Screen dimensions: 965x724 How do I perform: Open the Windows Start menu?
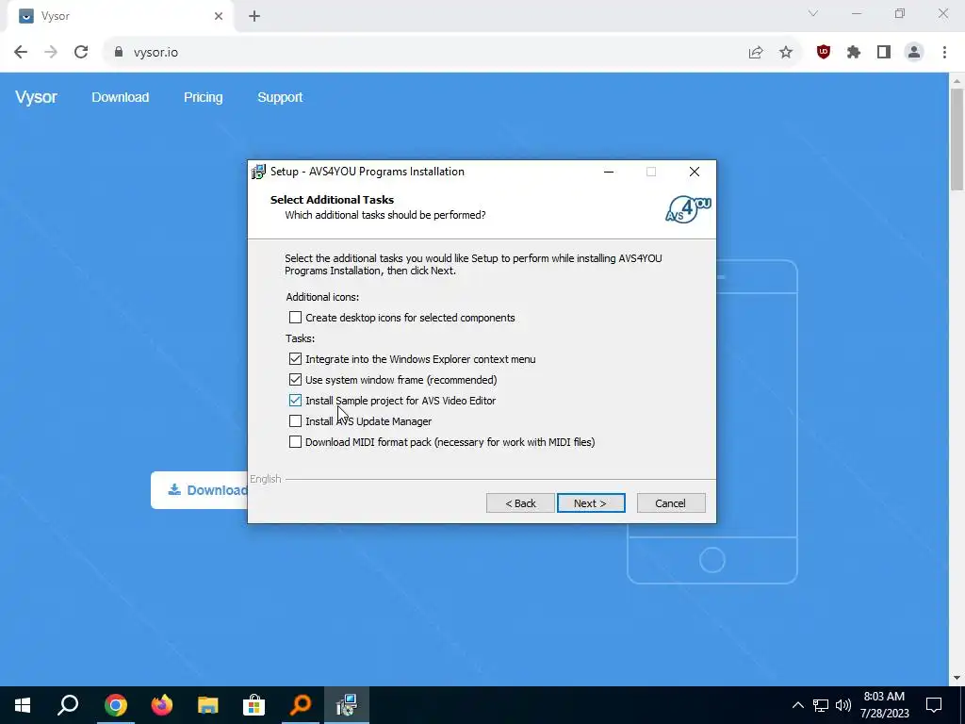click(23, 705)
